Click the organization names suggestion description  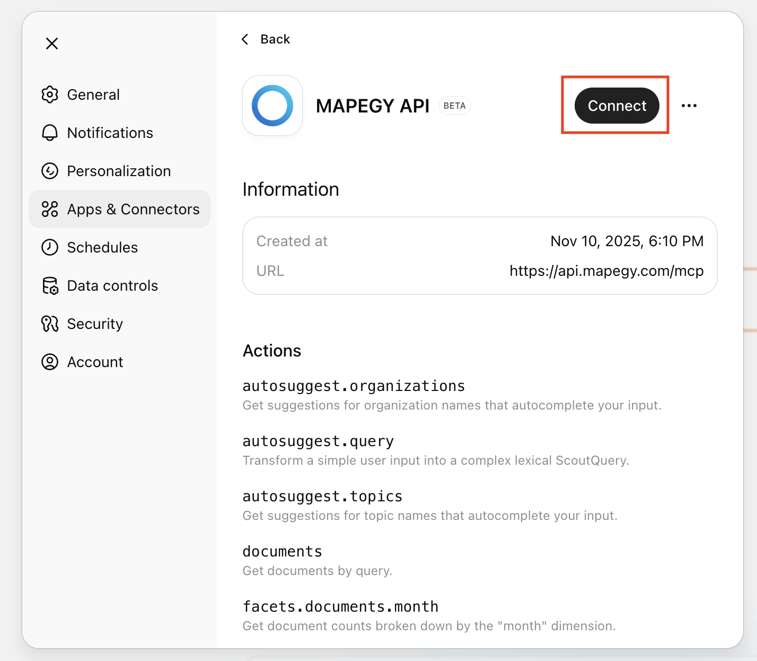click(x=452, y=405)
